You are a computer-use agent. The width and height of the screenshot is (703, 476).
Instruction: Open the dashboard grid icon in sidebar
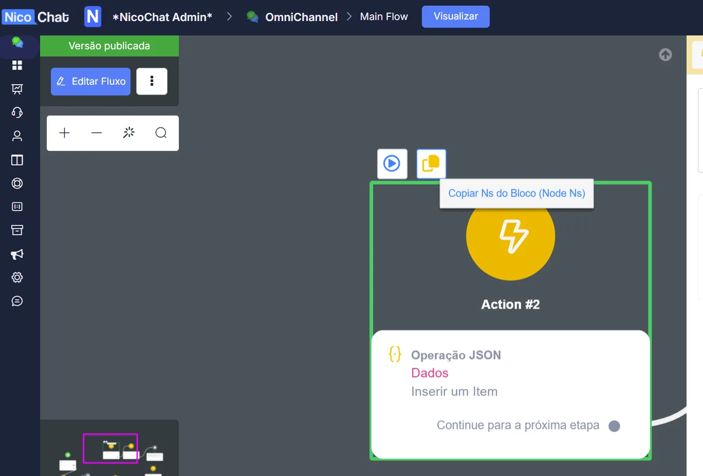pyautogui.click(x=17, y=65)
